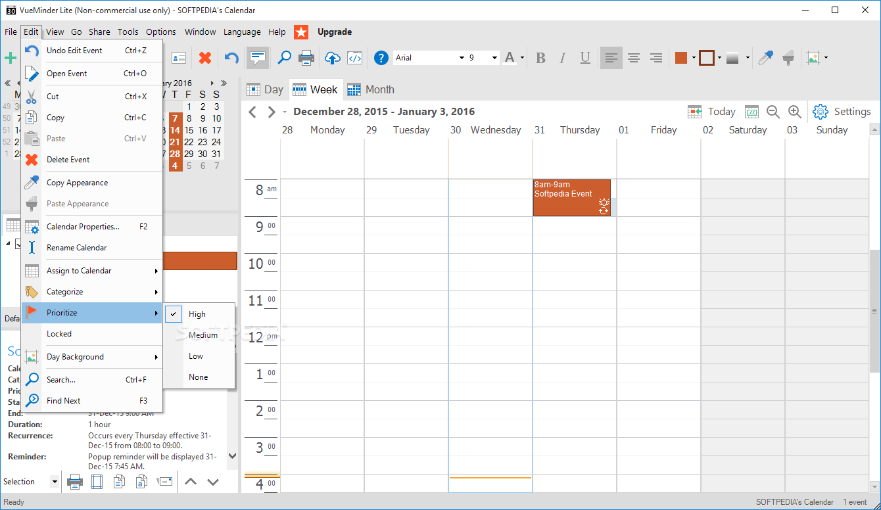The width and height of the screenshot is (881, 510).
Task: Click the red X delete toolbar icon
Action: (x=205, y=58)
